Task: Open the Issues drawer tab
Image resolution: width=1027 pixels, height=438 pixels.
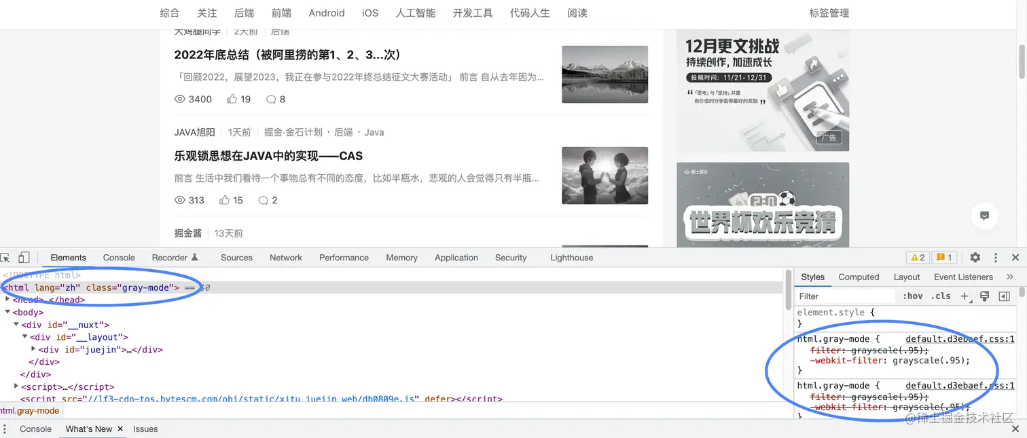Action: (x=145, y=429)
